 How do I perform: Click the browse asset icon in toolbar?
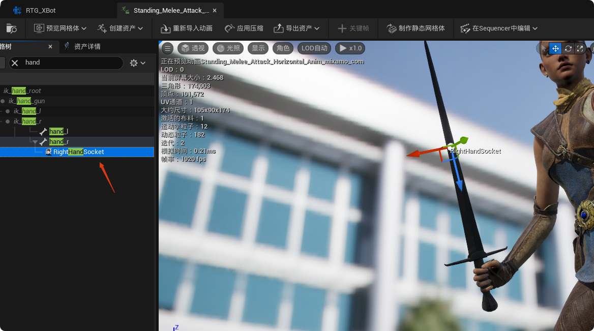pos(12,28)
